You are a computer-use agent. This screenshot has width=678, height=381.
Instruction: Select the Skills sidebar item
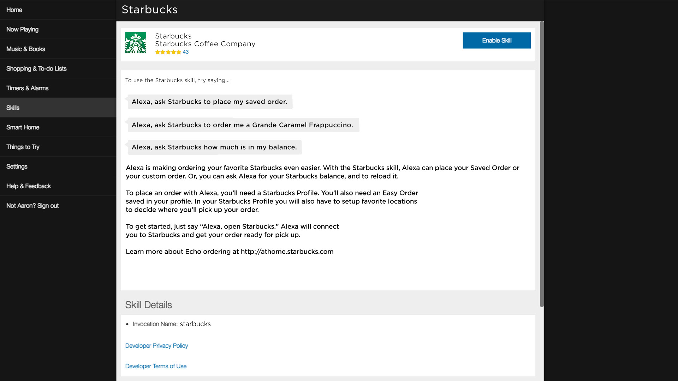click(58, 108)
